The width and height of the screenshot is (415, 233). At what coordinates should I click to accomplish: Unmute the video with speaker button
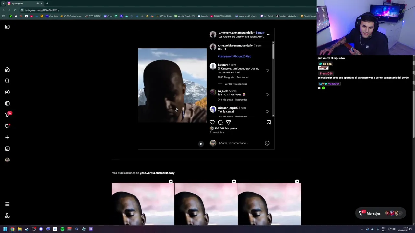[201, 144]
